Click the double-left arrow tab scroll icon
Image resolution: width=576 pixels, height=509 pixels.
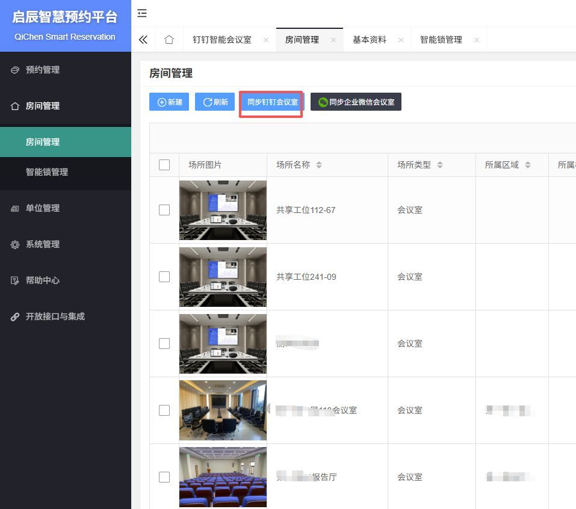[x=143, y=40]
